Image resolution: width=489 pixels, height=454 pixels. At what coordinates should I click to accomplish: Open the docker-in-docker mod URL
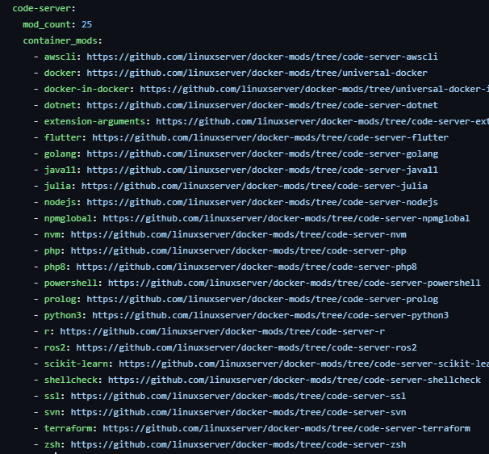315,90
